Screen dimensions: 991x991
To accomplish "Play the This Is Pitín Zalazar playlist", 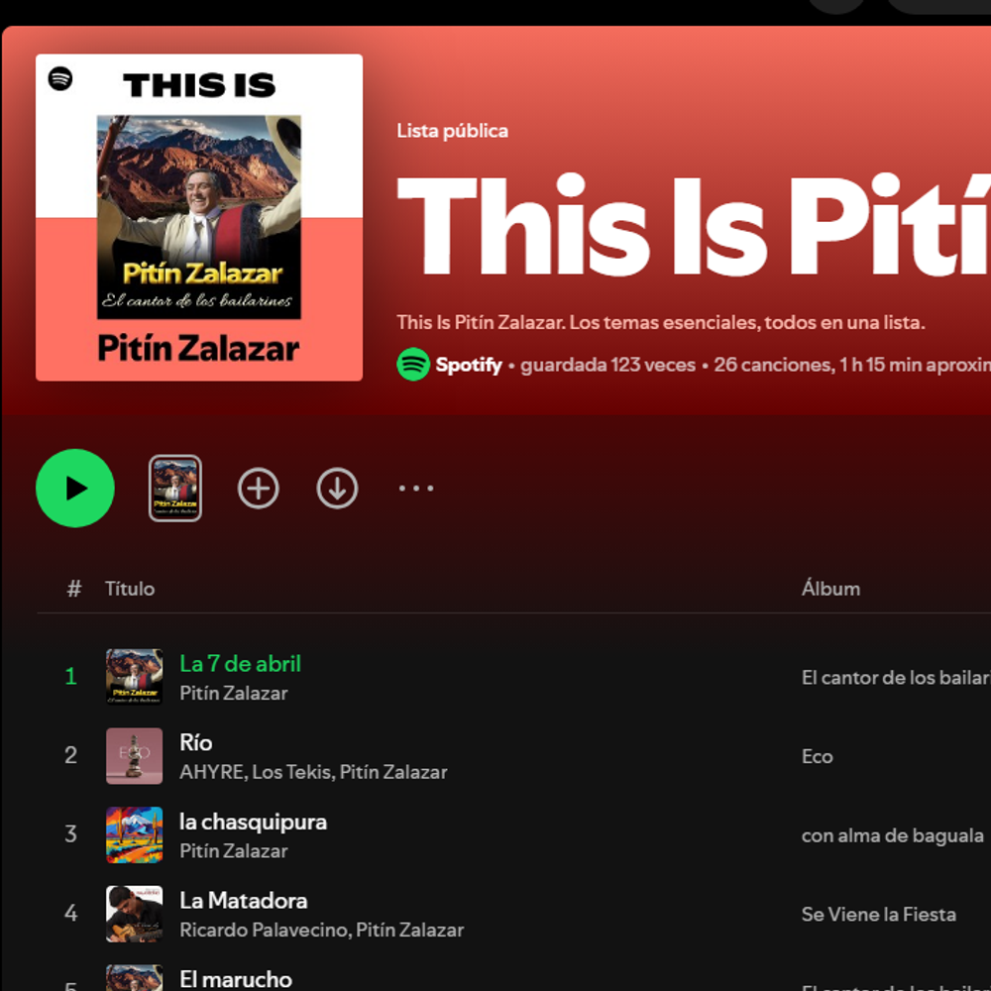I will 75,488.
